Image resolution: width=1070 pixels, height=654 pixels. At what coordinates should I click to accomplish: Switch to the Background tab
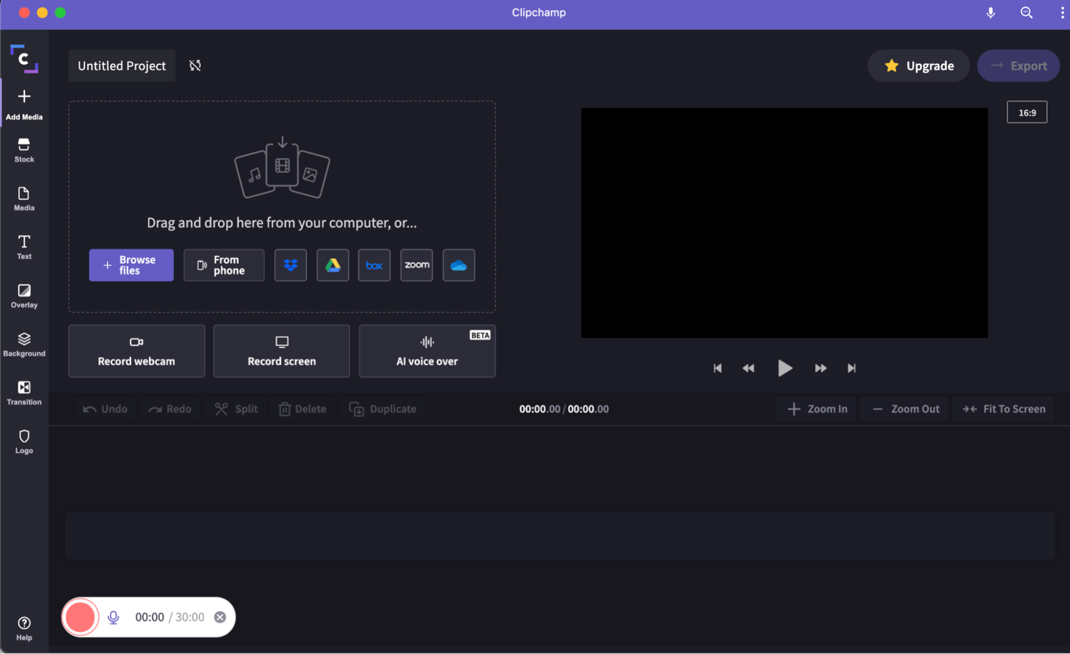[24, 344]
